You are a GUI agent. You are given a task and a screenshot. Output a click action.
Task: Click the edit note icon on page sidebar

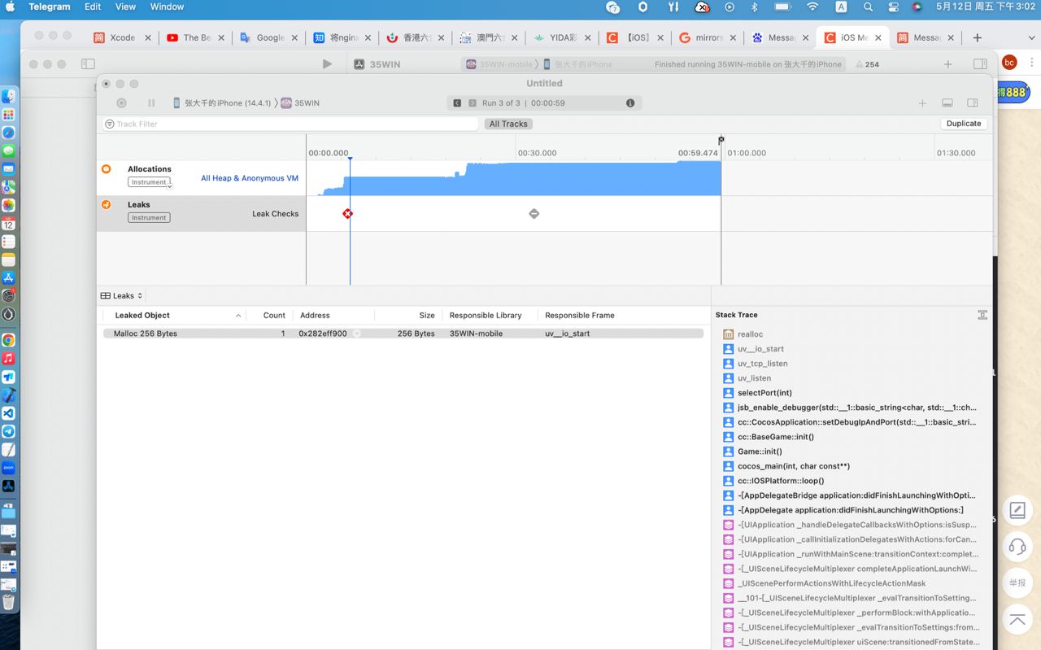(1017, 510)
